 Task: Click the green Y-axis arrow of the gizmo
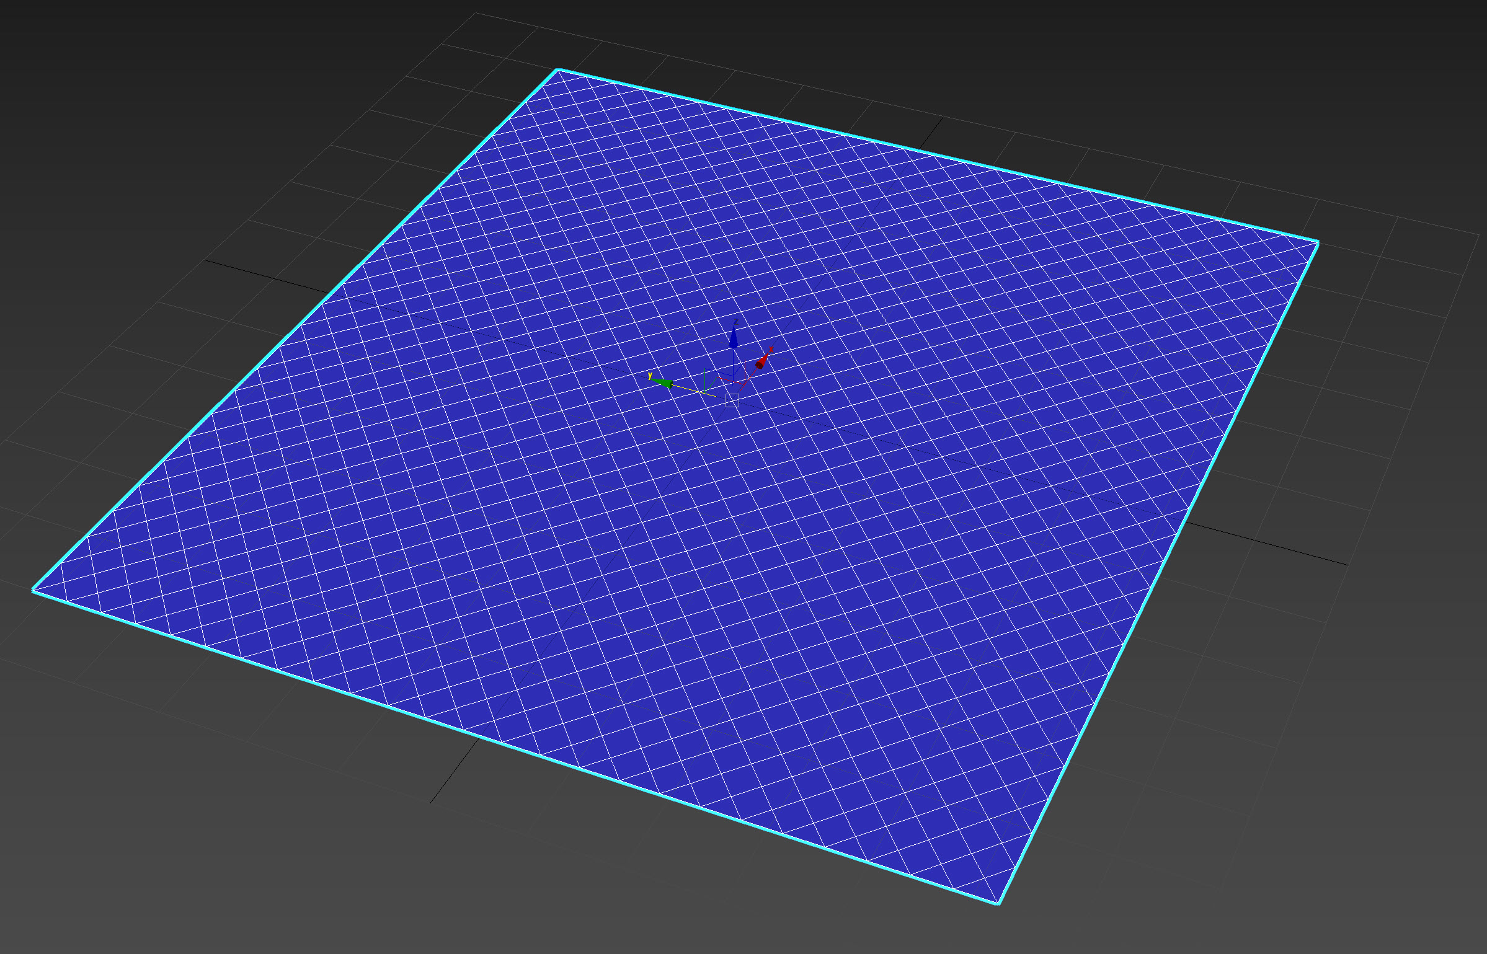(x=664, y=383)
